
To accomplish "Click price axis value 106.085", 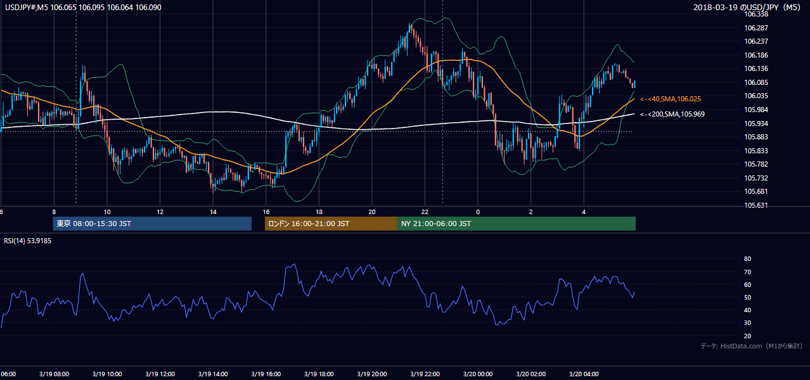I will click(x=757, y=82).
